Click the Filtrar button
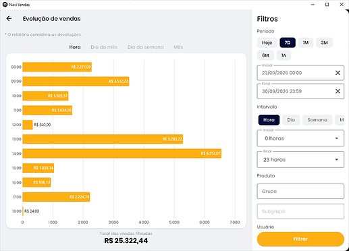The image size is (349, 251). 300,239
